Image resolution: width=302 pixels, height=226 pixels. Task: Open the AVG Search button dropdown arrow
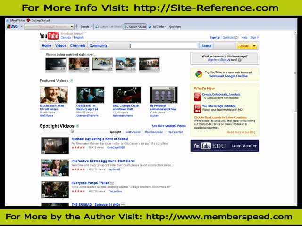92,27
